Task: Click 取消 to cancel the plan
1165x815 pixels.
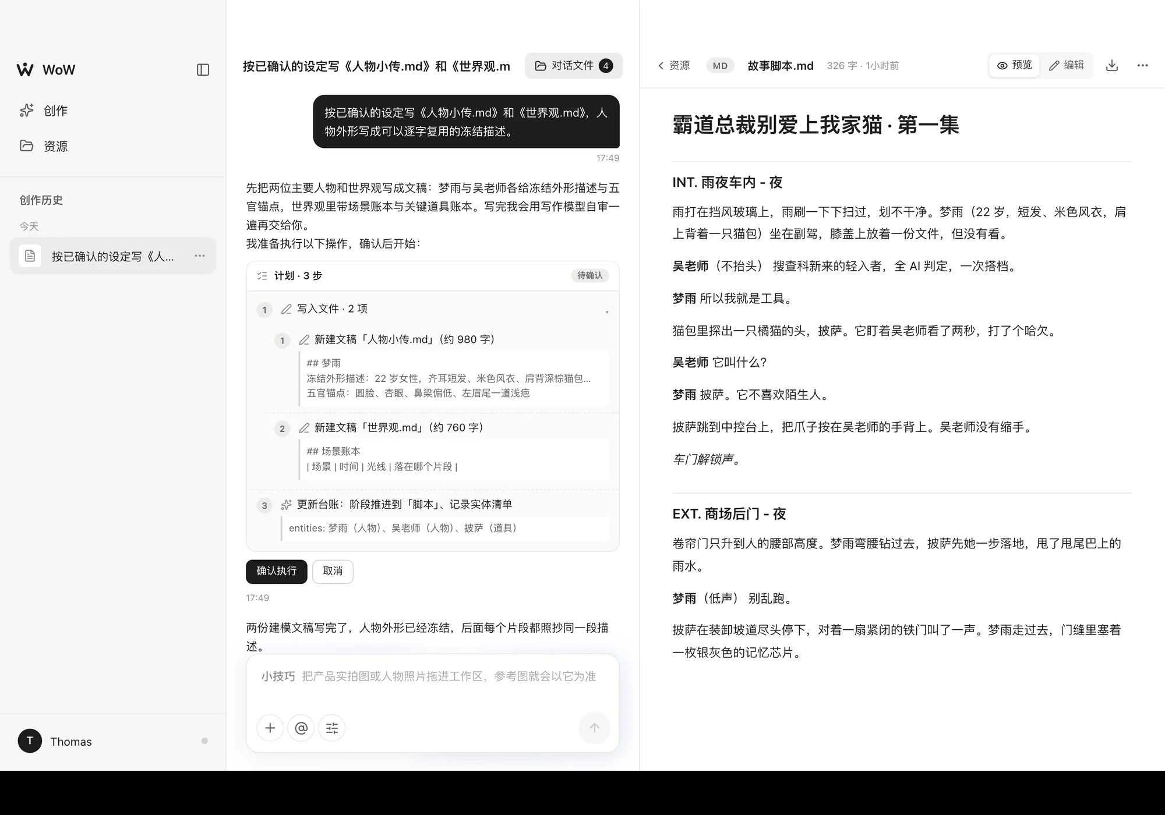Action: (x=333, y=571)
